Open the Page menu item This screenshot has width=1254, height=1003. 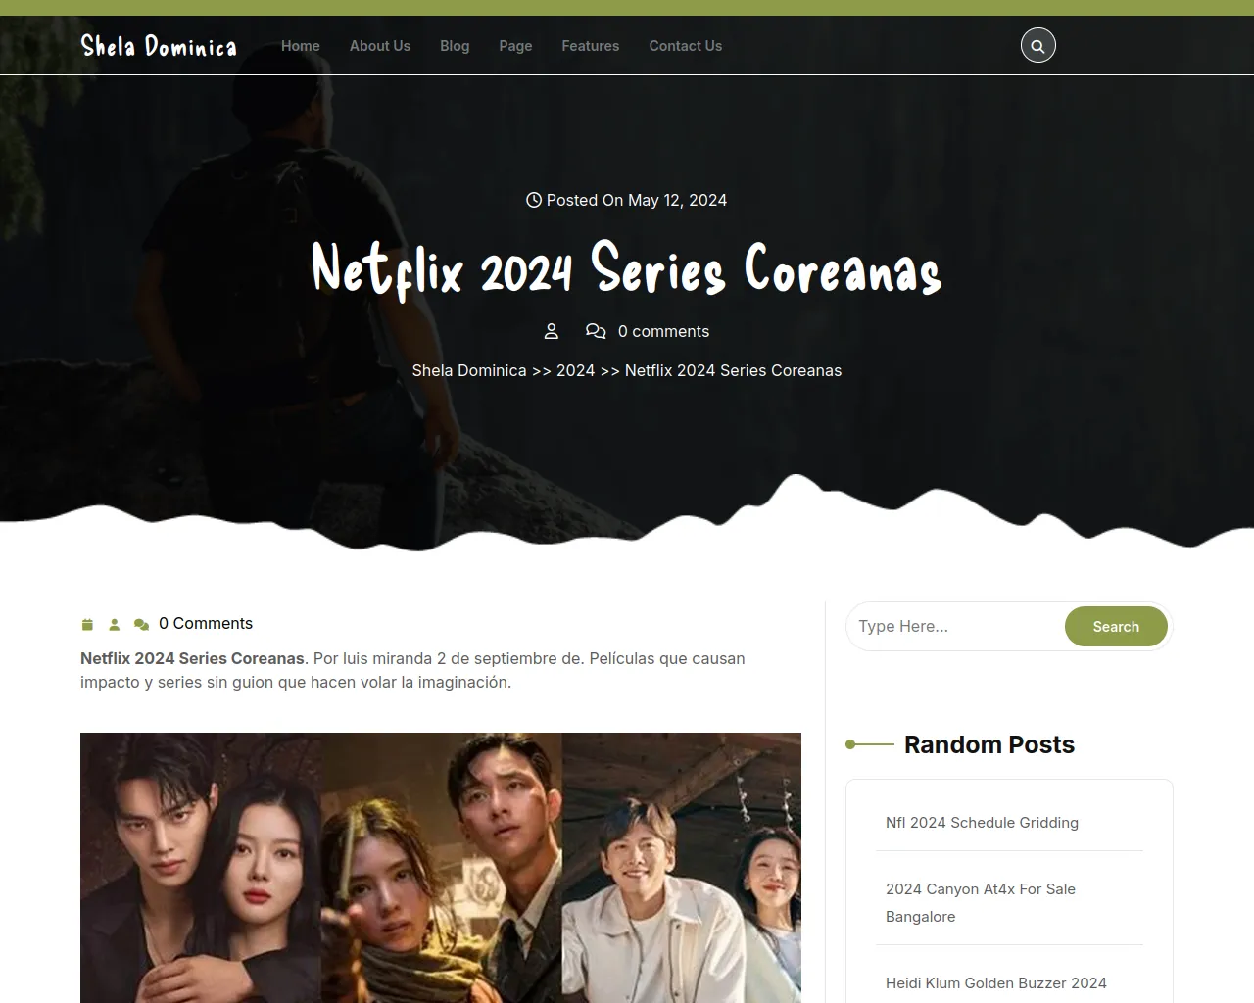[x=515, y=46]
